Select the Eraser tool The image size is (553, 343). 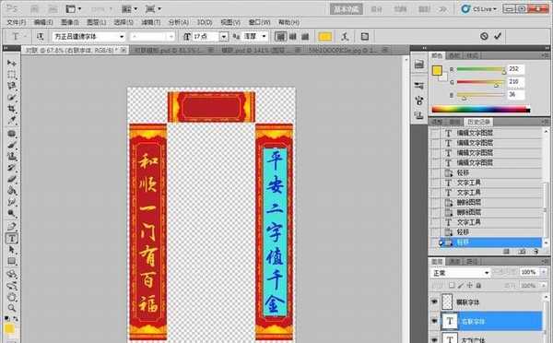coord(12,179)
